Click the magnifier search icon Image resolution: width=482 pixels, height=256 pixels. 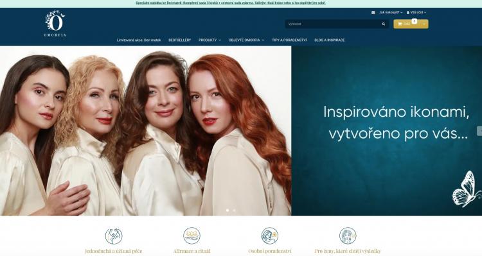coord(383,24)
